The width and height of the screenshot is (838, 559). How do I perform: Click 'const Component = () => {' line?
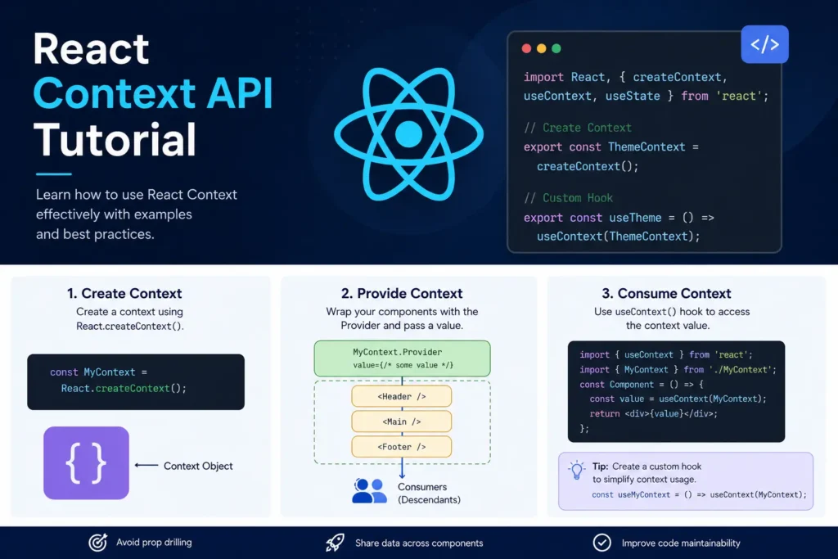point(642,385)
